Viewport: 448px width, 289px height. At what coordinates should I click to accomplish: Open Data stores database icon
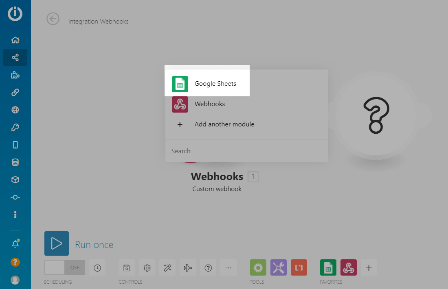pyautogui.click(x=15, y=162)
